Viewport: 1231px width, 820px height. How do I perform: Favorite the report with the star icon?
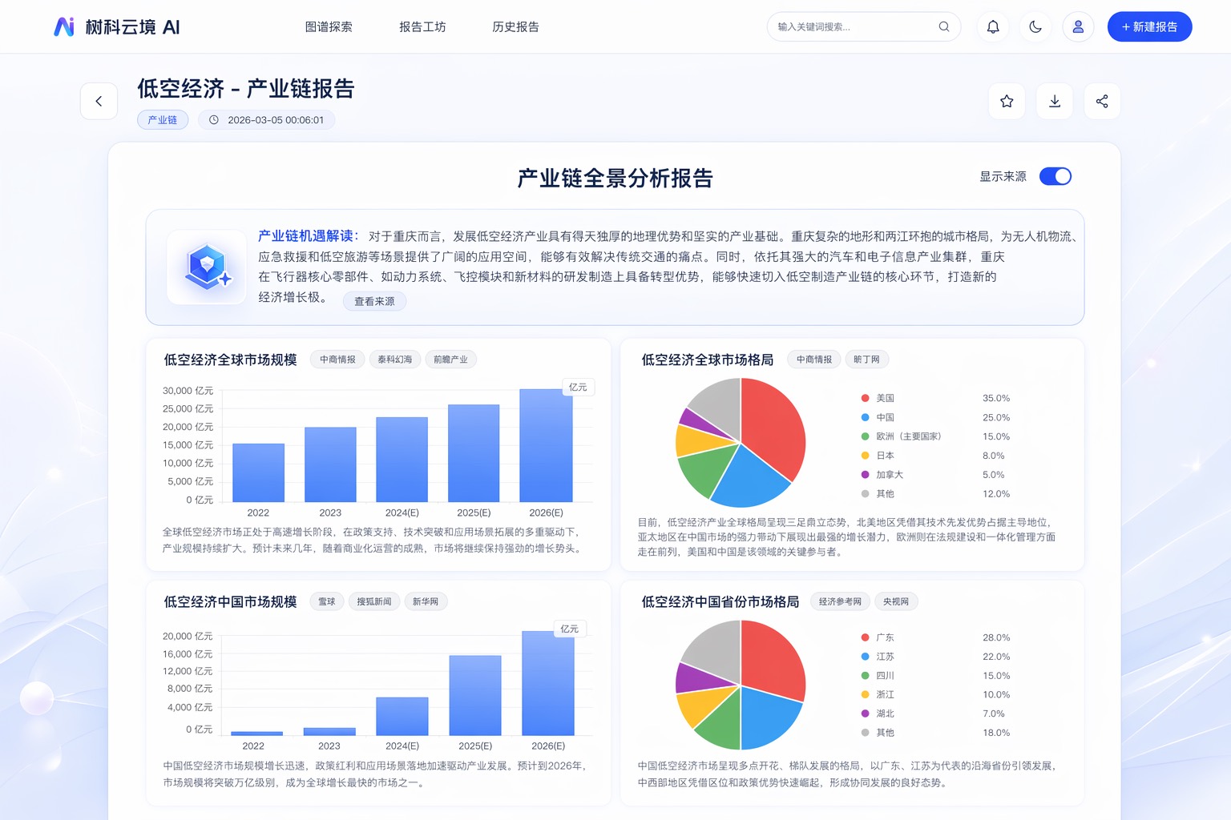tap(1007, 101)
